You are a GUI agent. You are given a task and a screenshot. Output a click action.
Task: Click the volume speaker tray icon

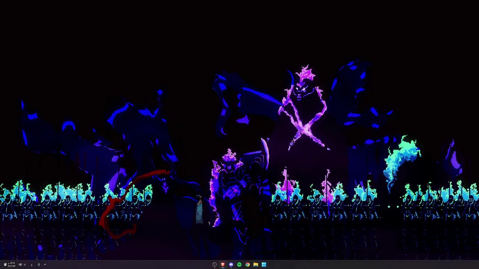pos(20,265)
